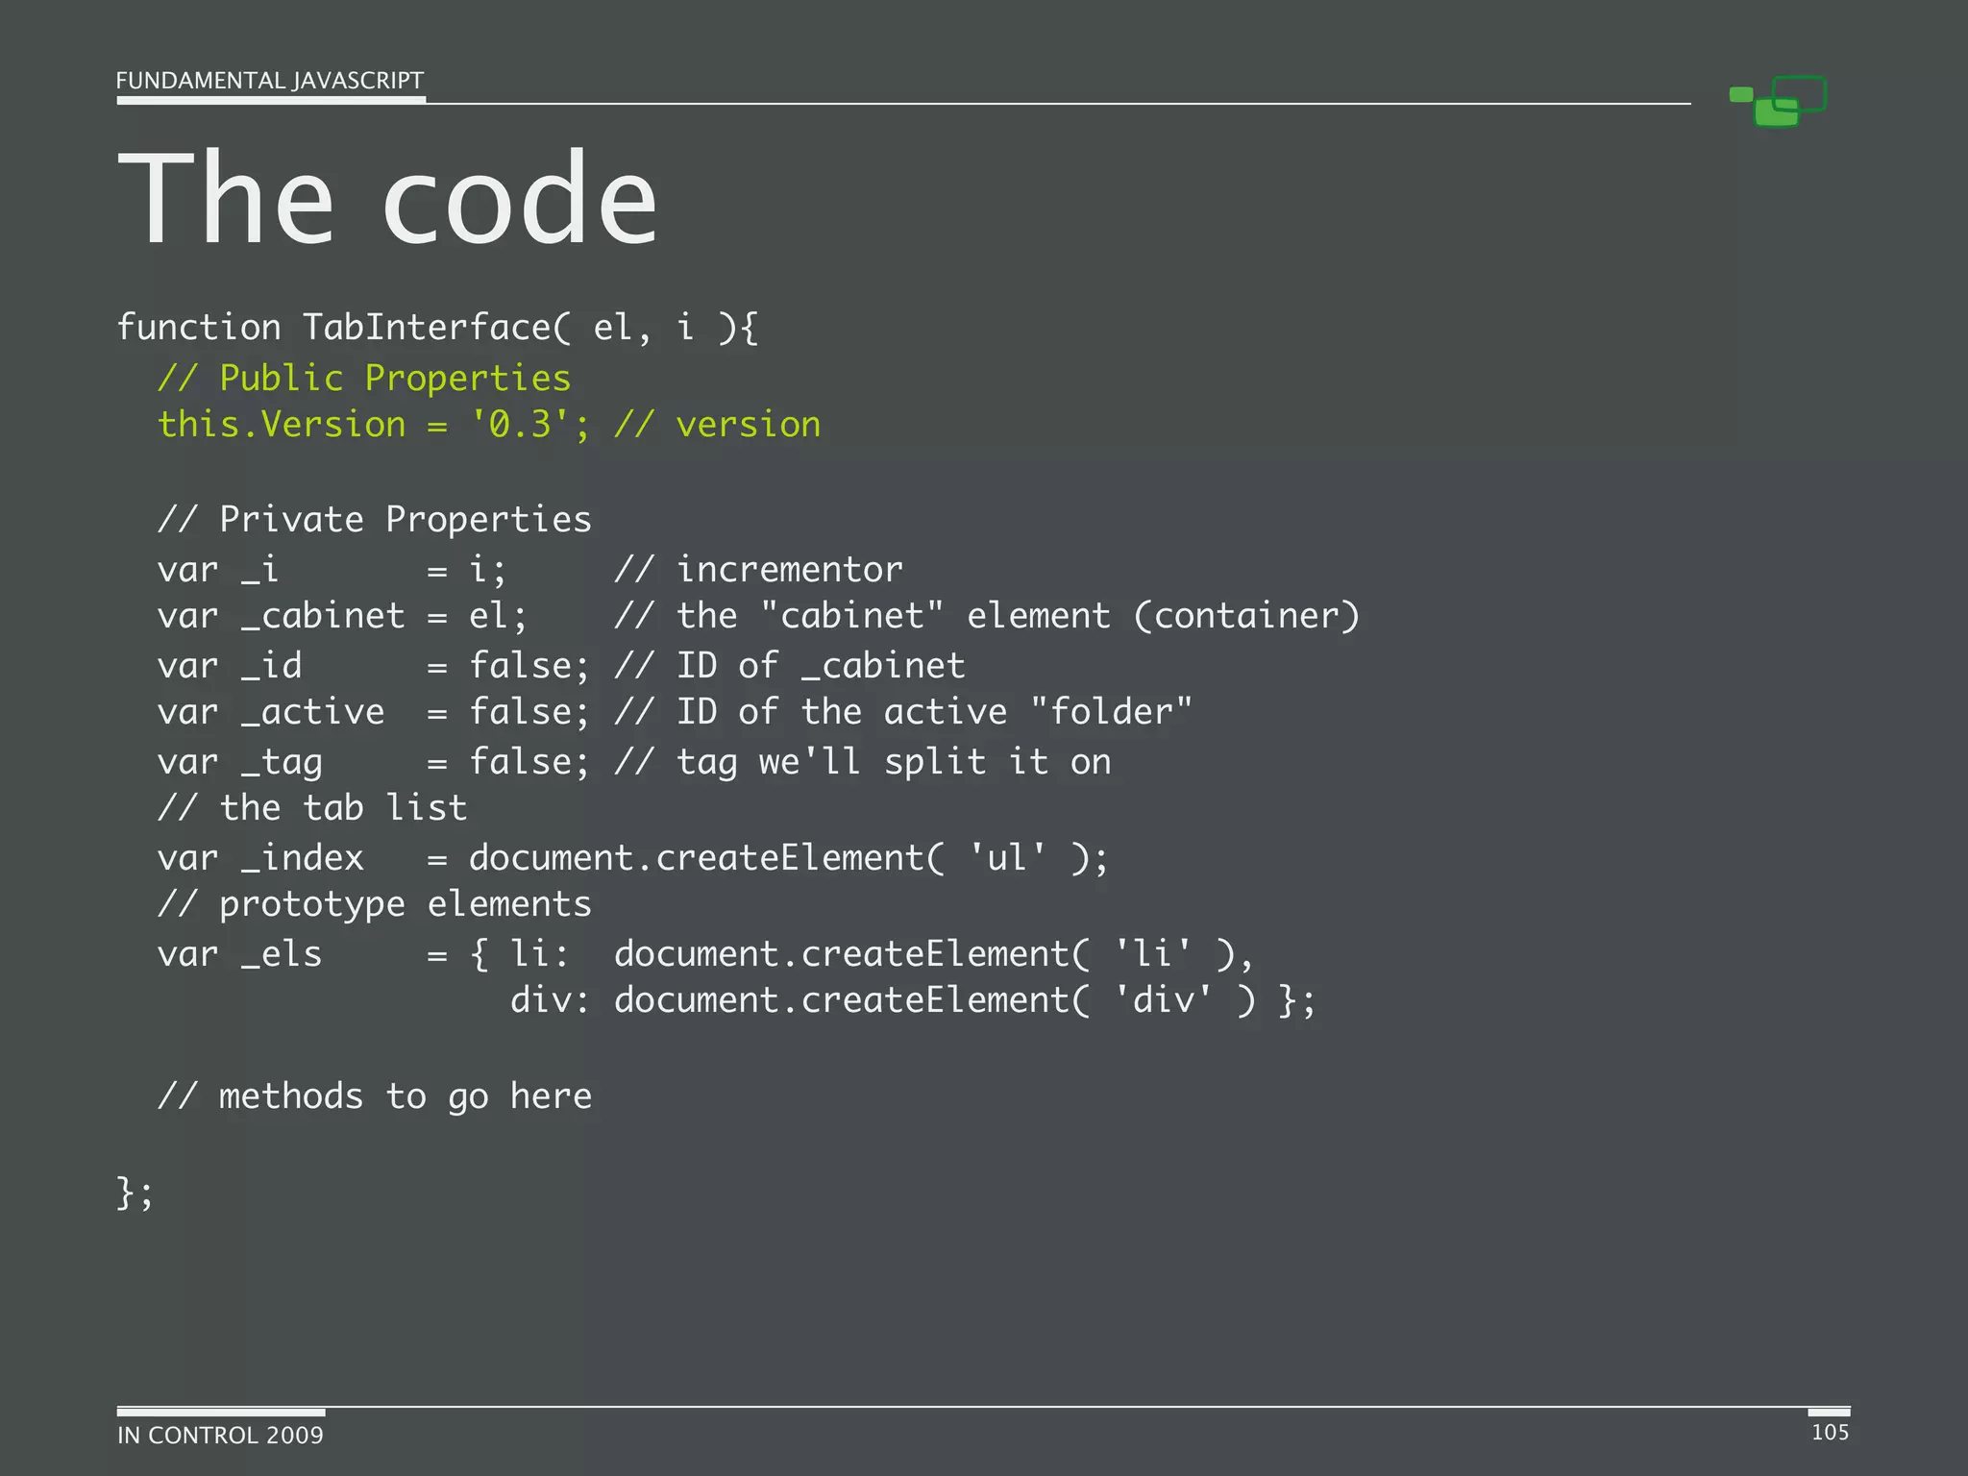Click the slide title 'The code'

[x=387, y=199]
